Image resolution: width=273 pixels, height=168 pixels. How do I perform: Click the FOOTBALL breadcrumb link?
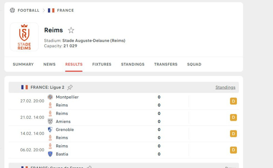(x=29, y=10)
